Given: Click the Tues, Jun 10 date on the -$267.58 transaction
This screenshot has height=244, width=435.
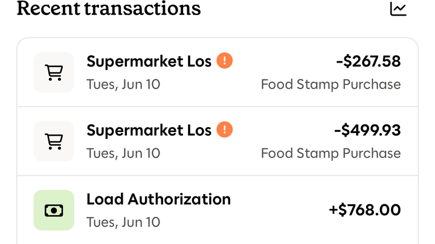Looking at the screenshot, I should [123, 84].
